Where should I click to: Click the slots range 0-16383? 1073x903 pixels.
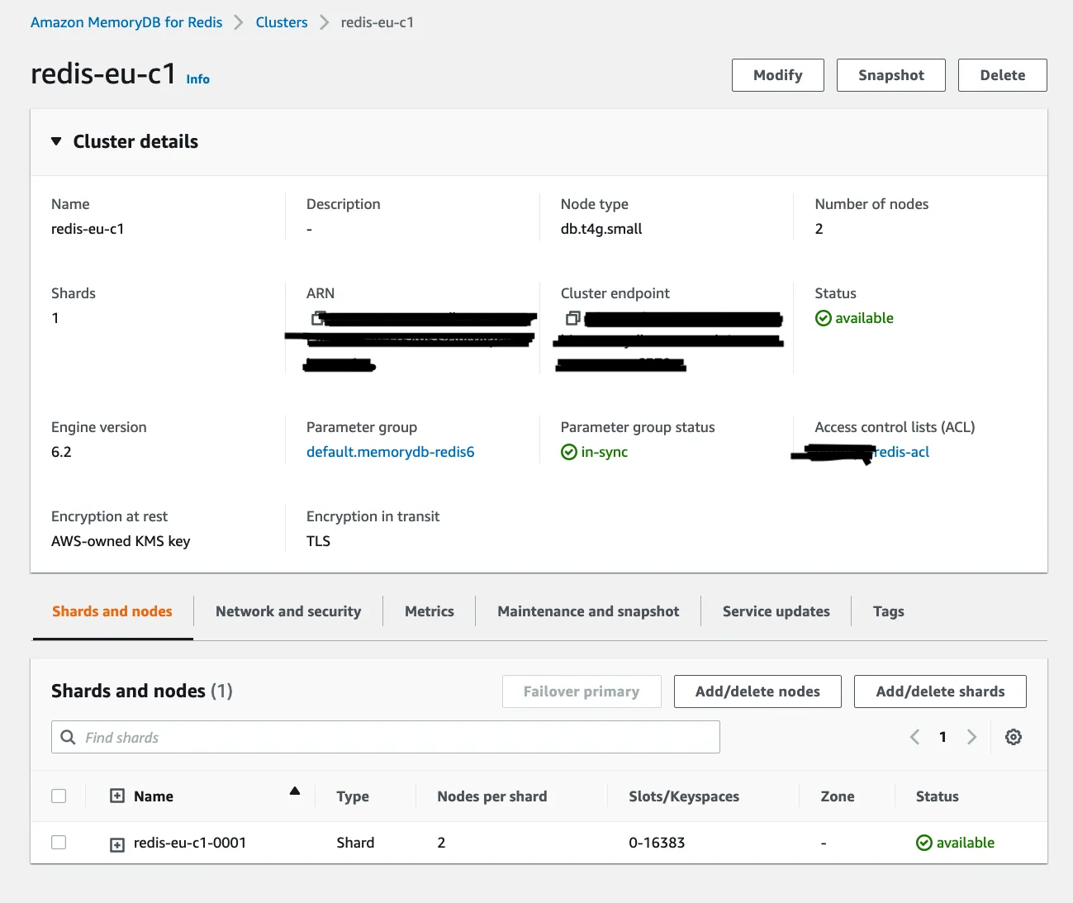(657, 843)
